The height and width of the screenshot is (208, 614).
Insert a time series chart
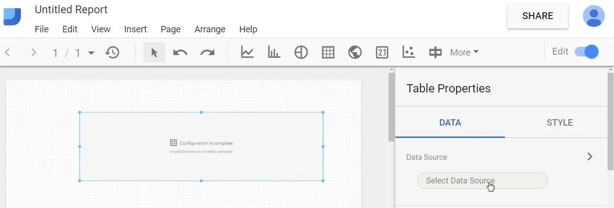[247, 52]
